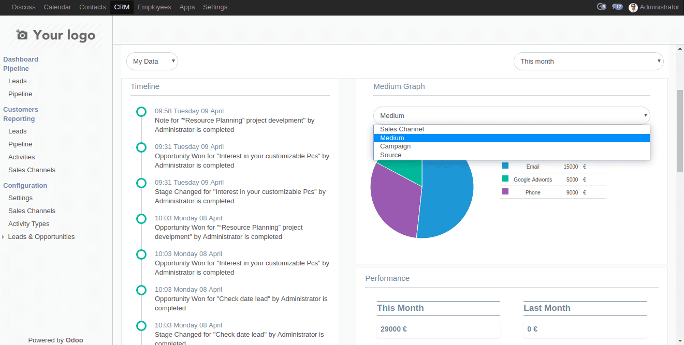Open the Customers sidebar link

21,110
